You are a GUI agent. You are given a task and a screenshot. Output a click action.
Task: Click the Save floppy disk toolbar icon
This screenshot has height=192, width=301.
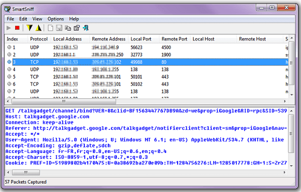(59, 28)
